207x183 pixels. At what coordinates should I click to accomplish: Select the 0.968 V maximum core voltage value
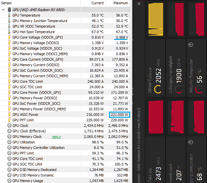pos(122,37)
